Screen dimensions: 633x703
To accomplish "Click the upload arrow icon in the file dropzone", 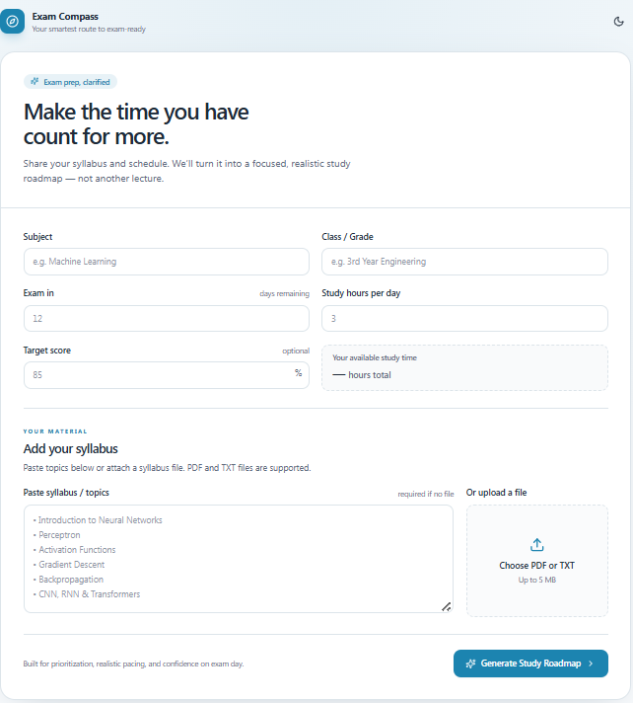I will (536, 545).
